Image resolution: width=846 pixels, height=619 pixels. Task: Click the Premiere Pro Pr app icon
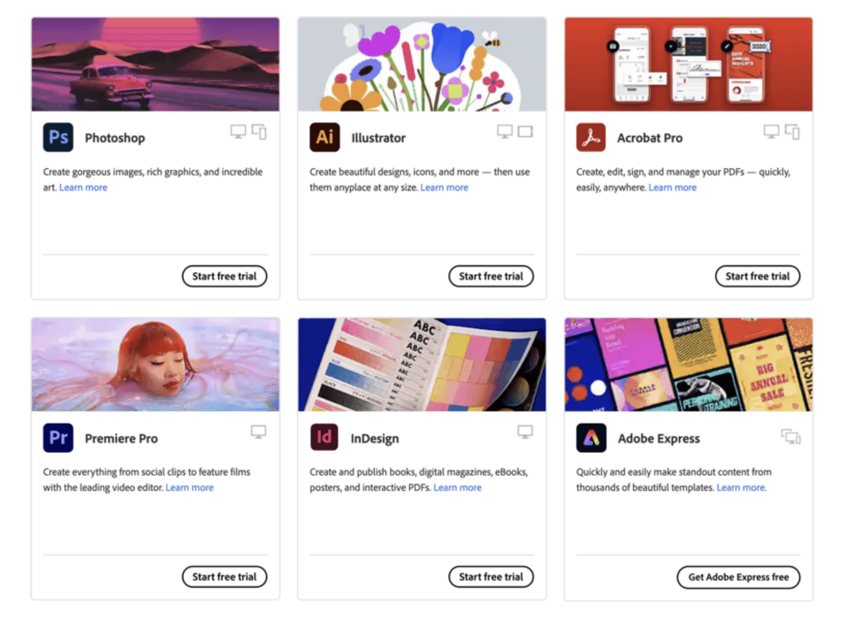tap(58, 438)
